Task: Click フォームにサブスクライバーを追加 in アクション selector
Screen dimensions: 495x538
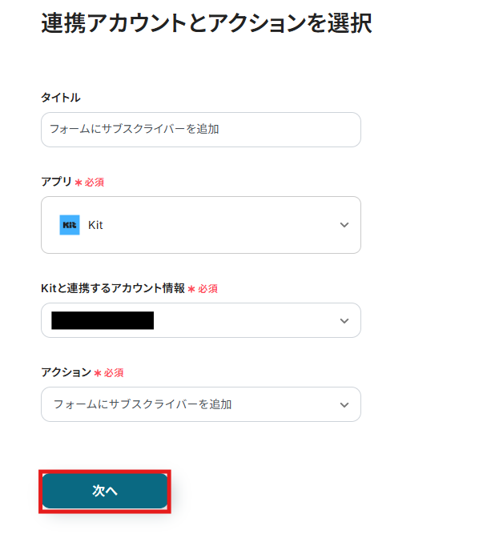Action: (x=143, y=404)
